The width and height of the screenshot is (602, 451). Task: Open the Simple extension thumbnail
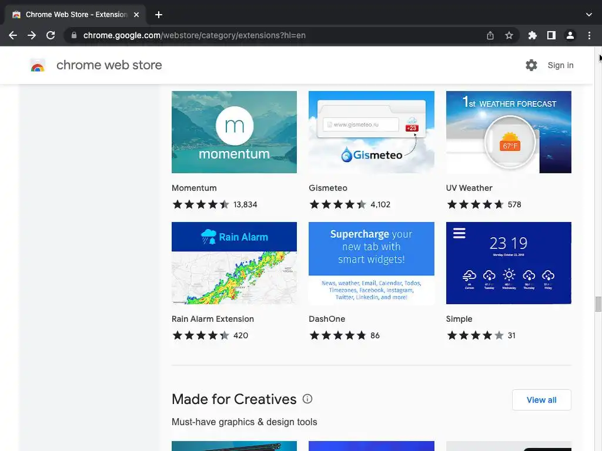[x=509, y=263]
